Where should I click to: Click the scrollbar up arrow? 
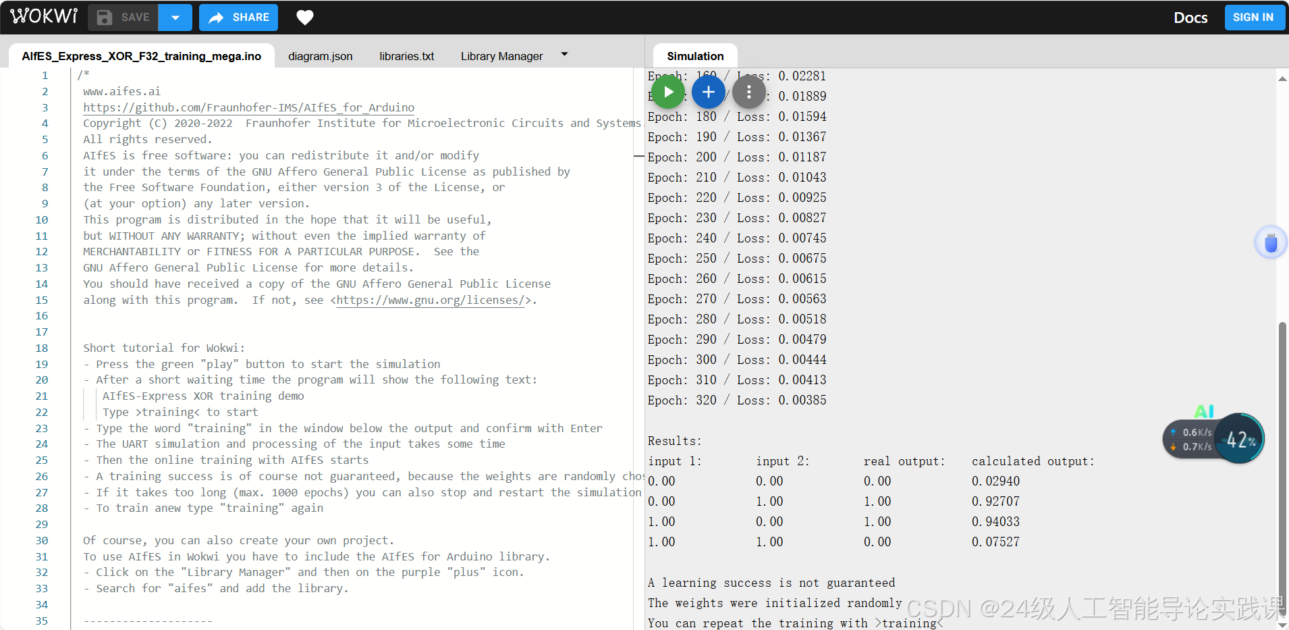tap(1282, 79)
